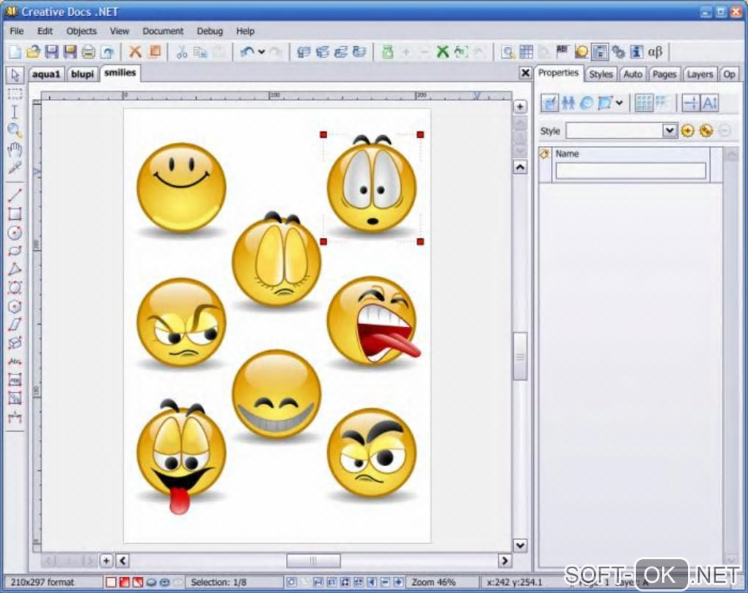Switch to the blupi document tab
Viewport: 748px width, 593px height.
coord(82,74)
